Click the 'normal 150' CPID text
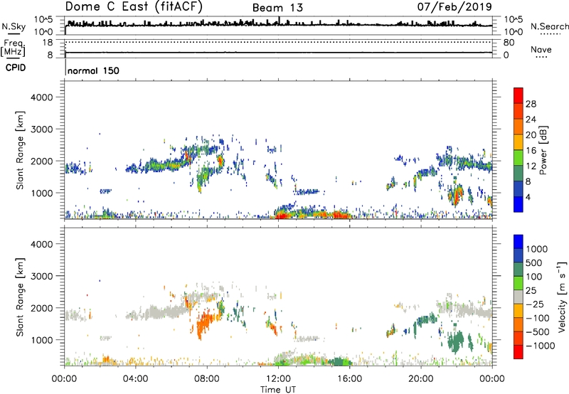Viewport: 569px width, 394px height. [93, 70]
